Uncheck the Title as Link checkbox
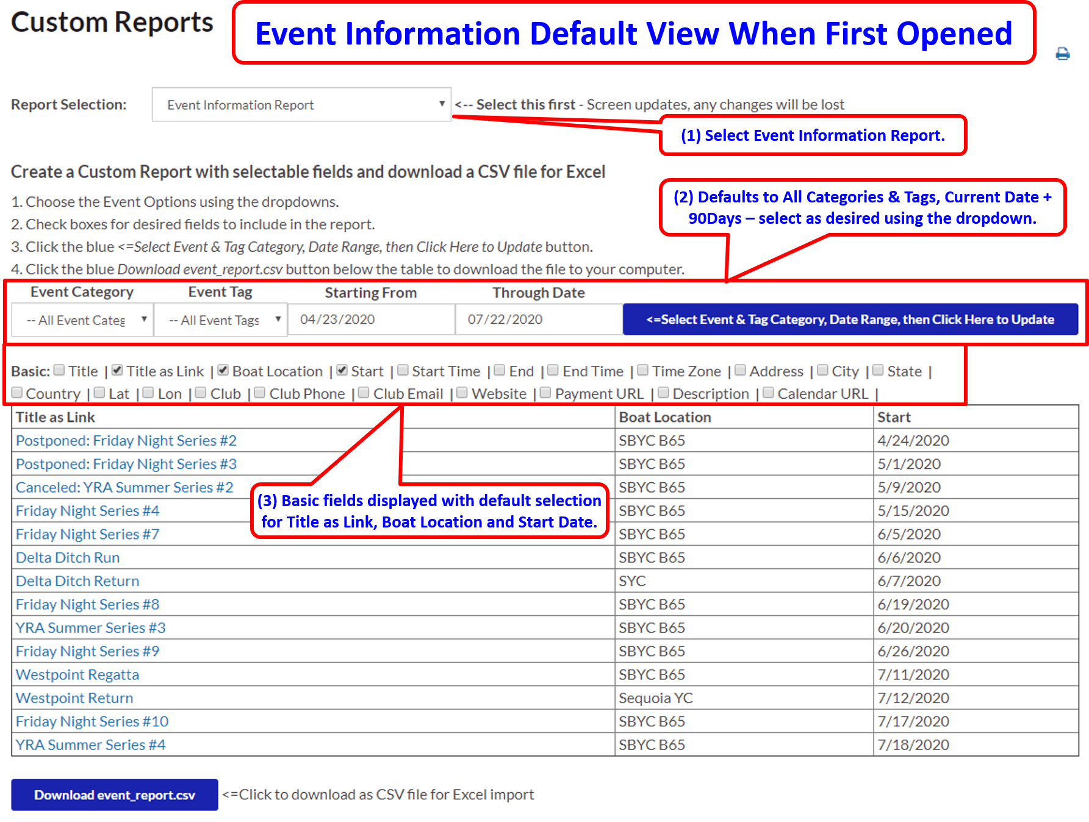 (x=117, y=370)
